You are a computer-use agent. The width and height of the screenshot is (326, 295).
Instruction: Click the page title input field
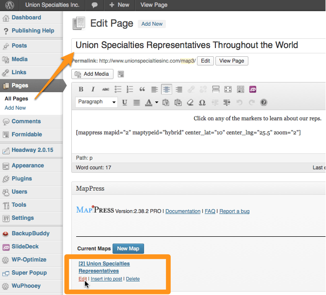click(198, 45)
